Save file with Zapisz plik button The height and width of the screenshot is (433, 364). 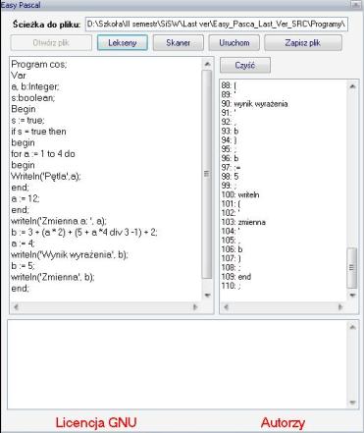click(x=303, y=43)
